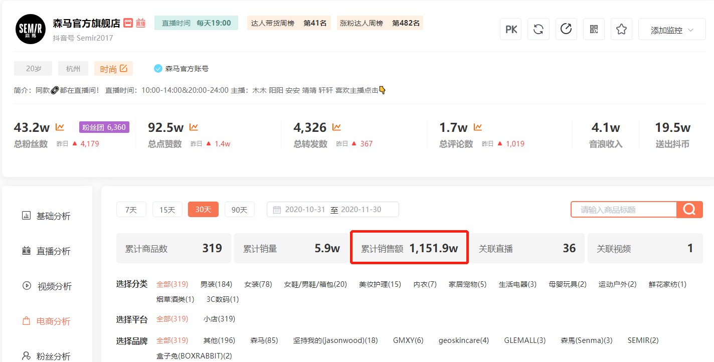Open the 添加监控 dropdown
This screenshot has width=714, height=362.
672,30
